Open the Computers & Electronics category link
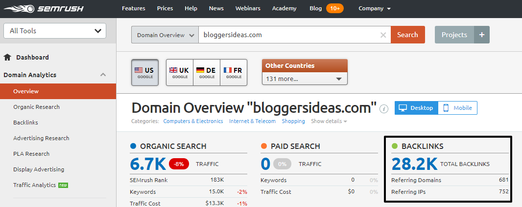The image size is (522, 207). pos(193,122)
